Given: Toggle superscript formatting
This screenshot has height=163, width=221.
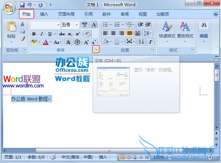Looking at the screenshot, I should (x=78, y=34).
